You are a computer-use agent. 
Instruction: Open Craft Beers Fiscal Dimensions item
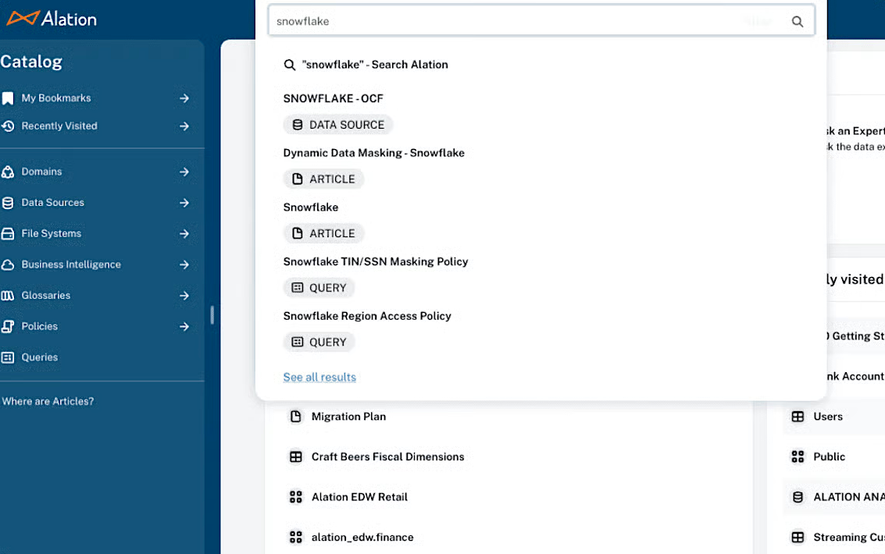click(387, 456)
